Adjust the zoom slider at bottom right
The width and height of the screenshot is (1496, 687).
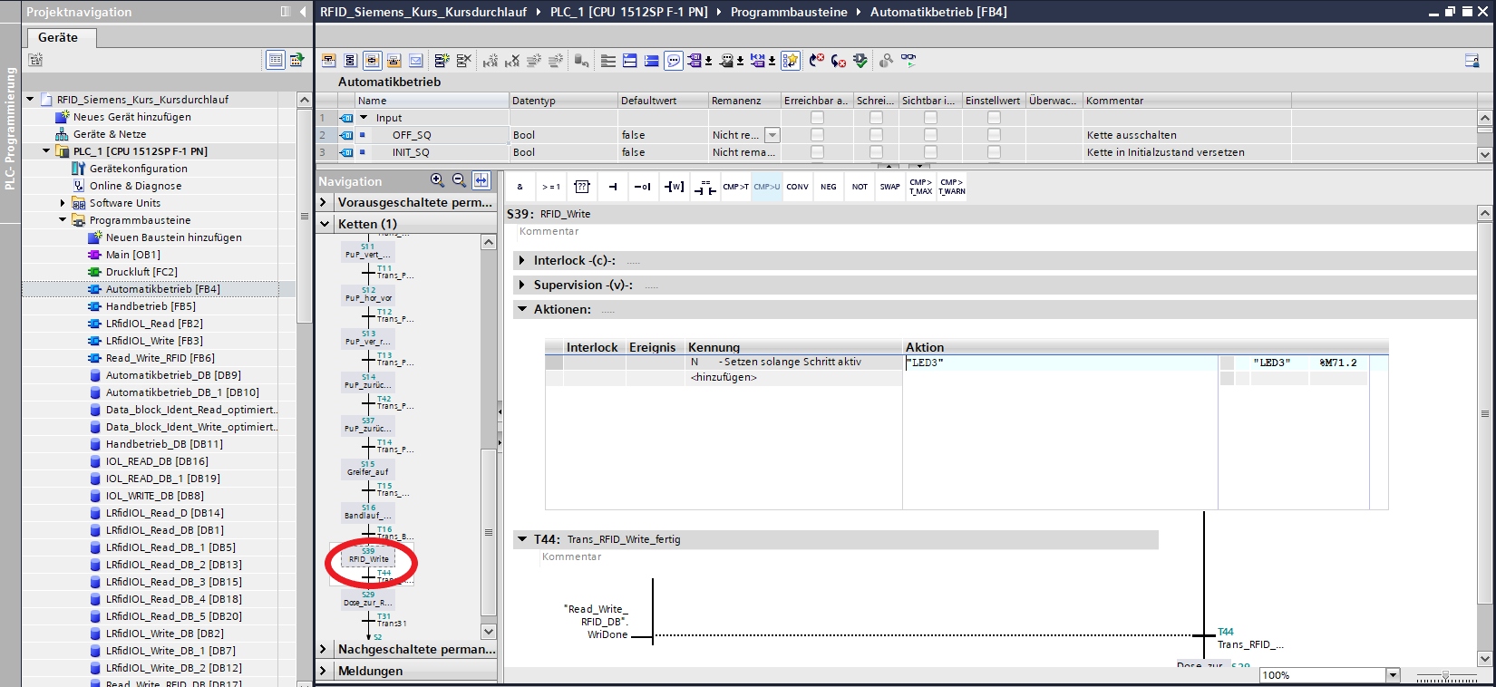click(x=1446, y=675)
